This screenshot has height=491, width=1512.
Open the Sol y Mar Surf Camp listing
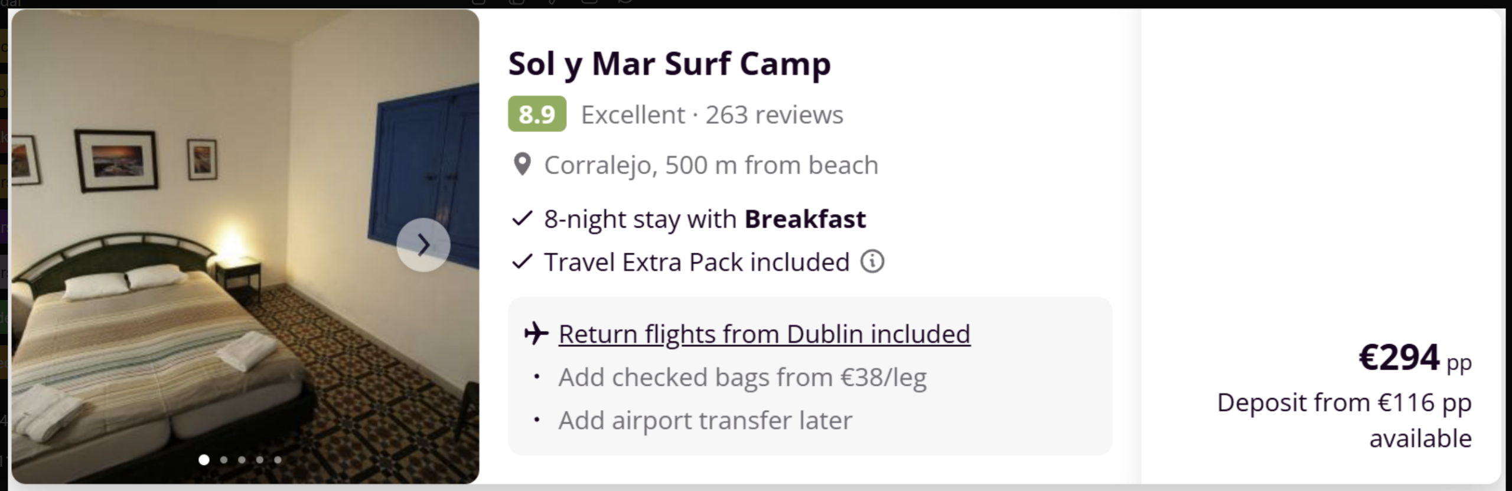669,64
